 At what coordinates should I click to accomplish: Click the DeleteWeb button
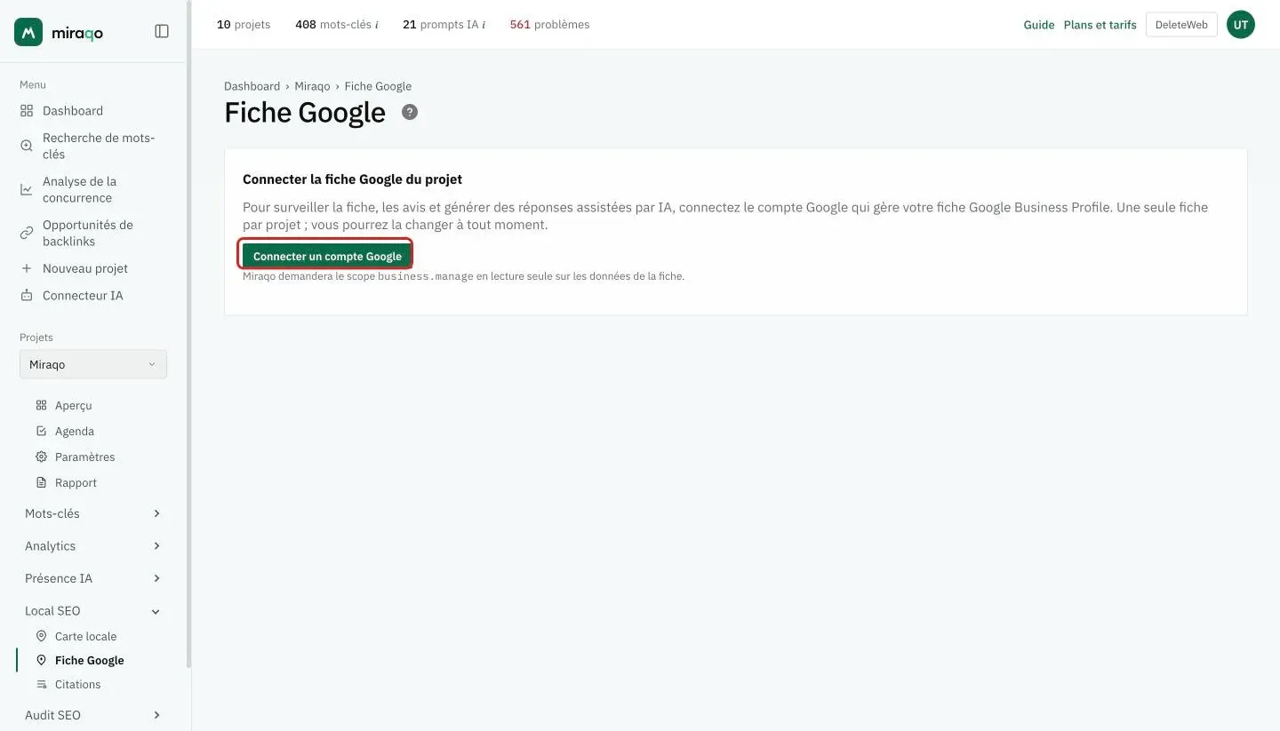[x=1181, y=25]
